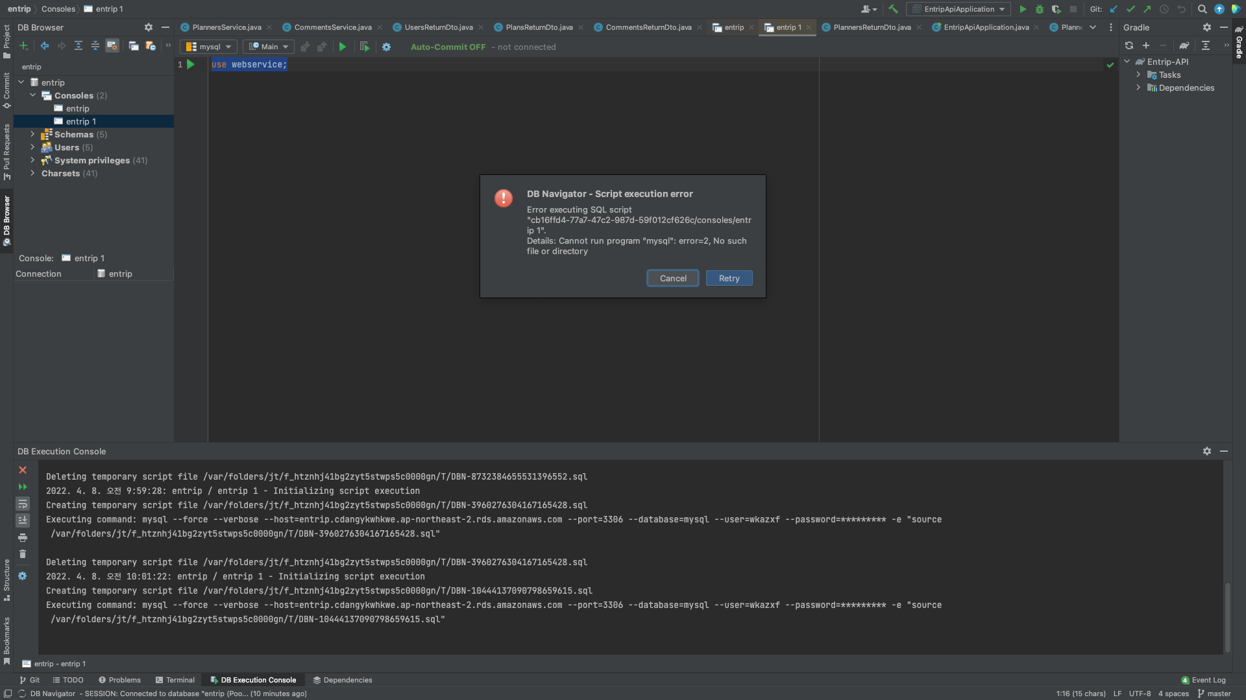Screen dimensions: 1246x700
Task: Toggle scroll to end in Execution Console
Action: (x=23, y=520)
